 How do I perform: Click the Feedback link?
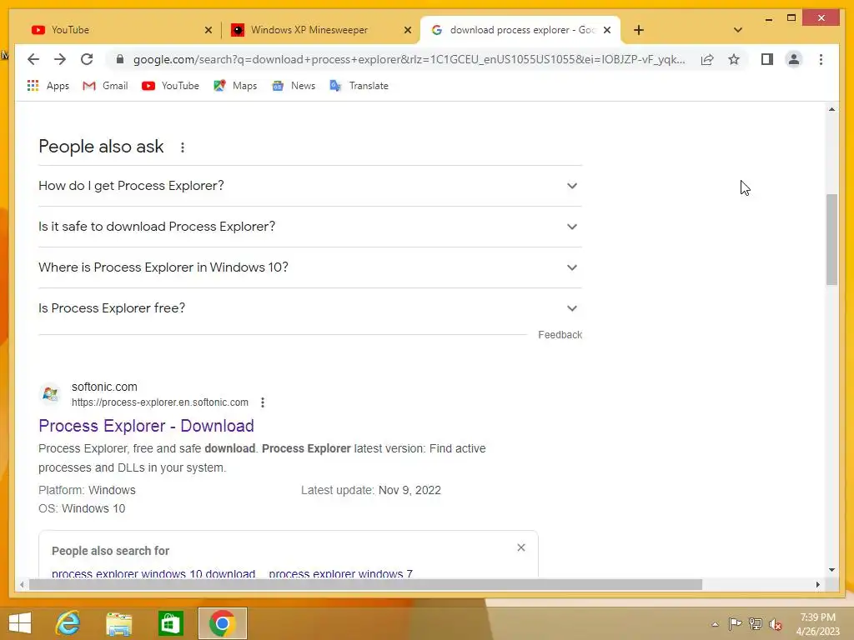click(x=560, y=335)
